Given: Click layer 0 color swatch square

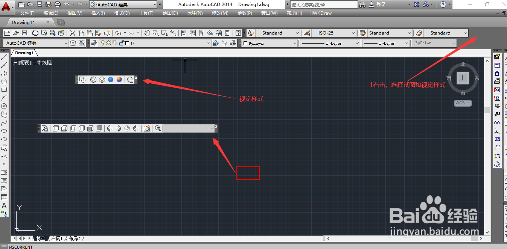Looking at the screenshot, I should click(x=127, y=43).
